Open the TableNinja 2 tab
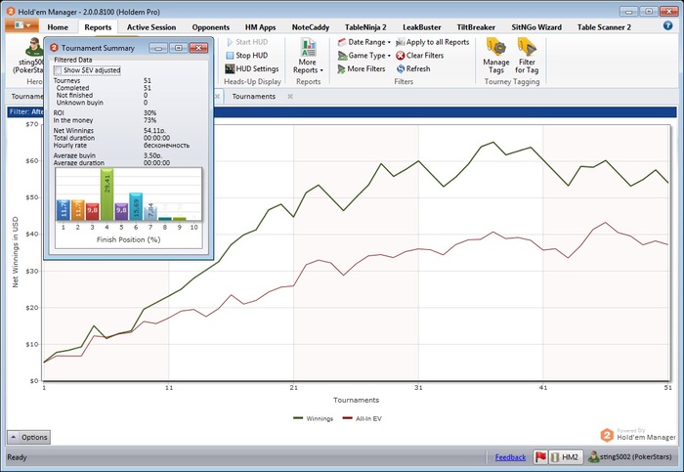Viewport: 684px width, 472px height. pyautogui.click(x=365, y=27)
